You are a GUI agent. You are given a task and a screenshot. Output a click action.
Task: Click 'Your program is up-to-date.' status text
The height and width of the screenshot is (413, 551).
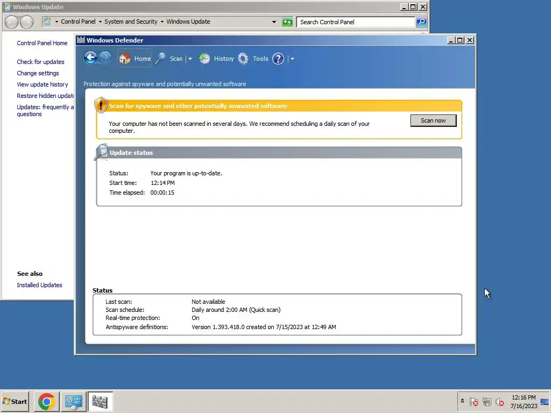point(186,173)
